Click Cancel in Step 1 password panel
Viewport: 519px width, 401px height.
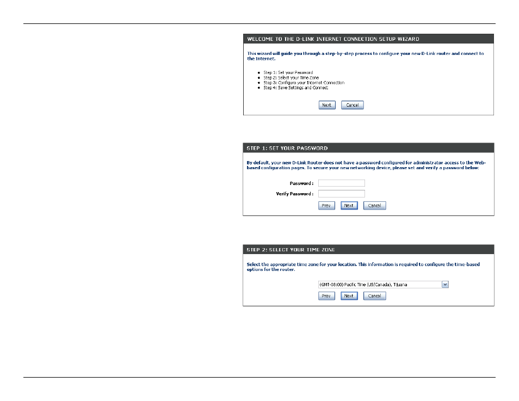click(375, 206)
